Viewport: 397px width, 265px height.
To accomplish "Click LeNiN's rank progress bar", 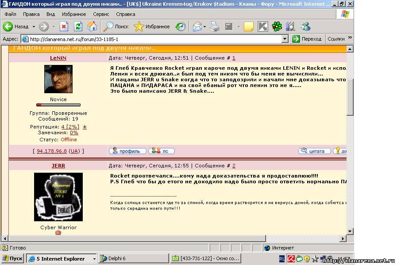I will click(x=58, y=105).
